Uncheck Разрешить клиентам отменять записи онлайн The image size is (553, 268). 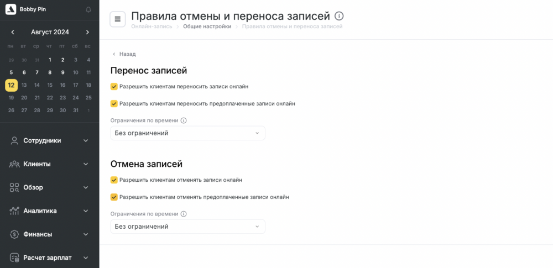tap(114, 180)
